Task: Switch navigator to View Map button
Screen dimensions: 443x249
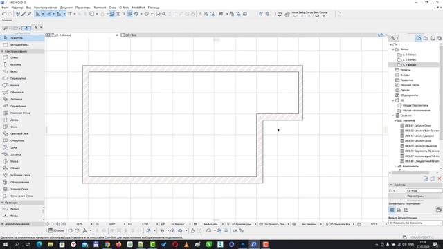Action: pos(426,38)
